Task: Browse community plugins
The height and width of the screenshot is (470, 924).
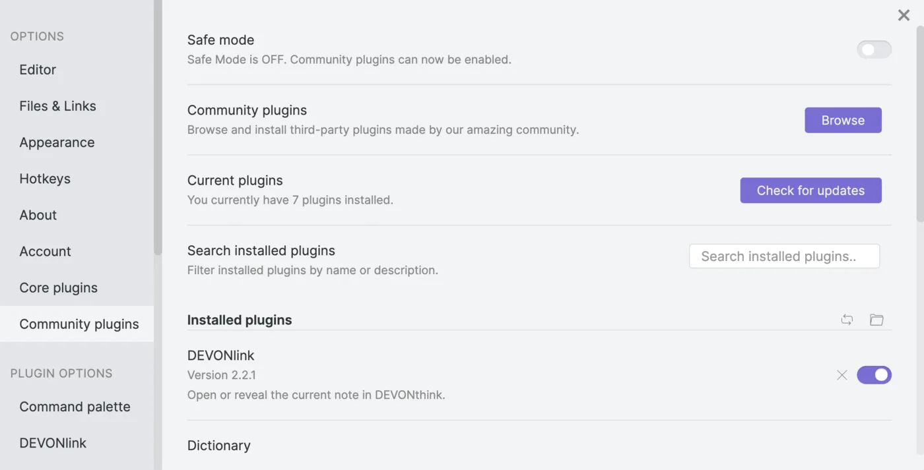Action: [843, 120]
